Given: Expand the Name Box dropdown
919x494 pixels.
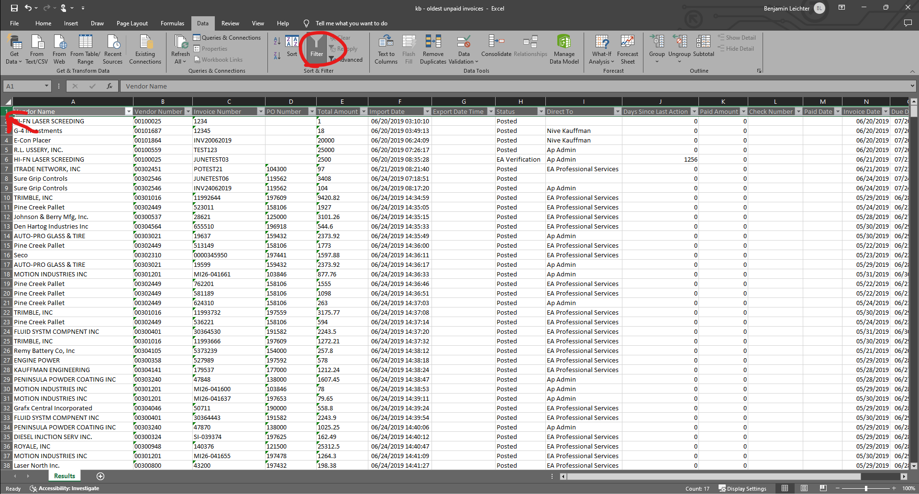Looking at the screenshot, I should (46, 86).
